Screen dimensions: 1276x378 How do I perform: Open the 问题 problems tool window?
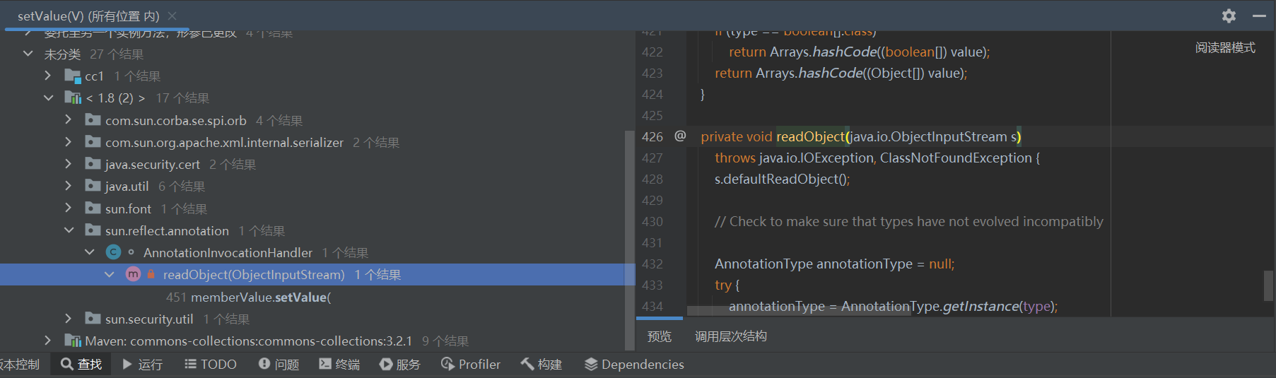[279, 364]
